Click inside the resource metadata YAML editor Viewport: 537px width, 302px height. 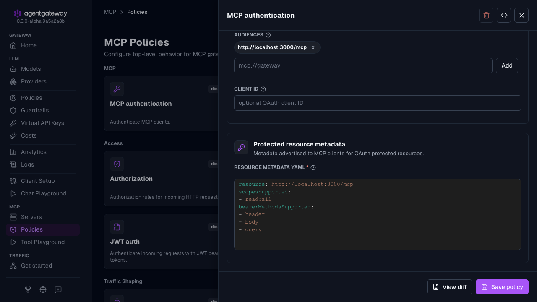coord(378,214)
